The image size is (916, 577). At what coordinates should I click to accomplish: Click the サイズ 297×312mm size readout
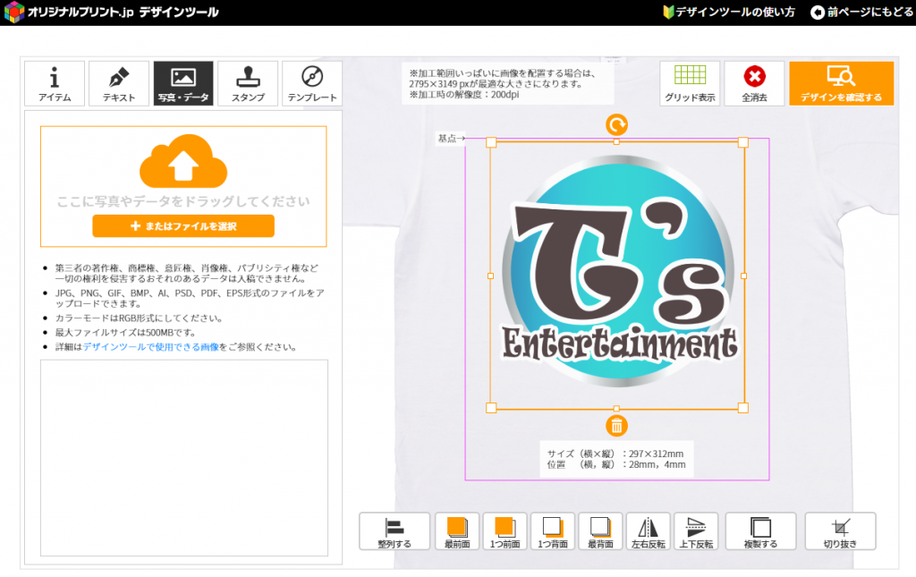[x=615, y=454]
